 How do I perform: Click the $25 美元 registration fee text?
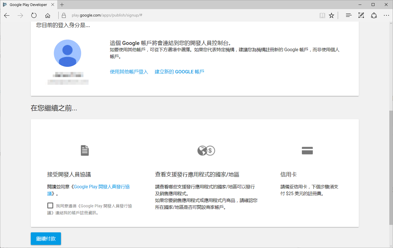pyautogui.click(x=296, y=194)
